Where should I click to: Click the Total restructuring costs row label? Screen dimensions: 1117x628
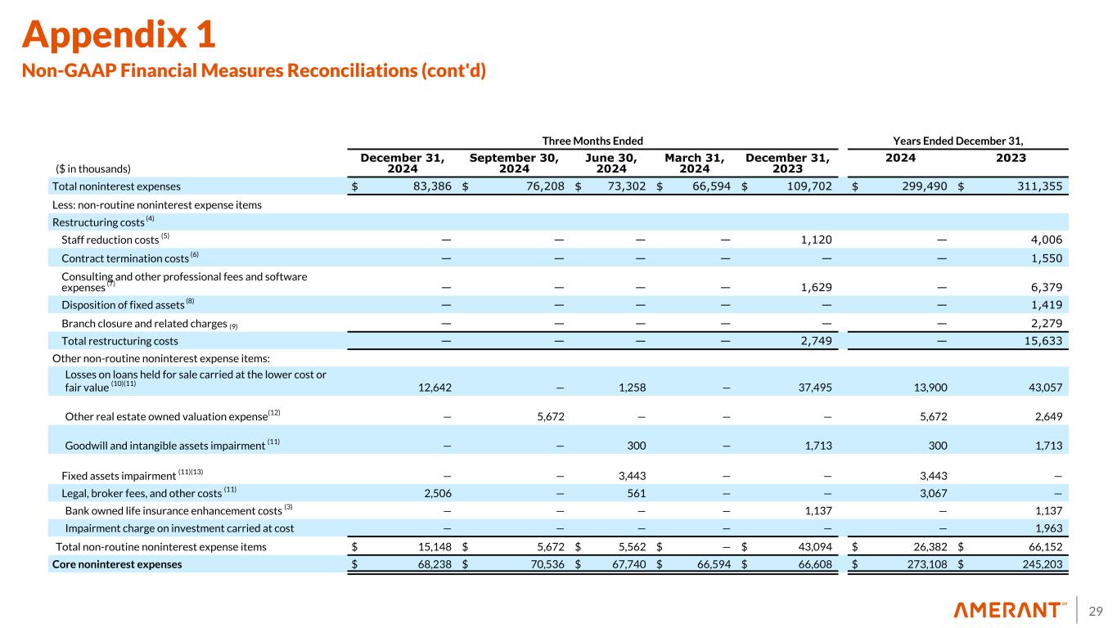coord(119,341)
